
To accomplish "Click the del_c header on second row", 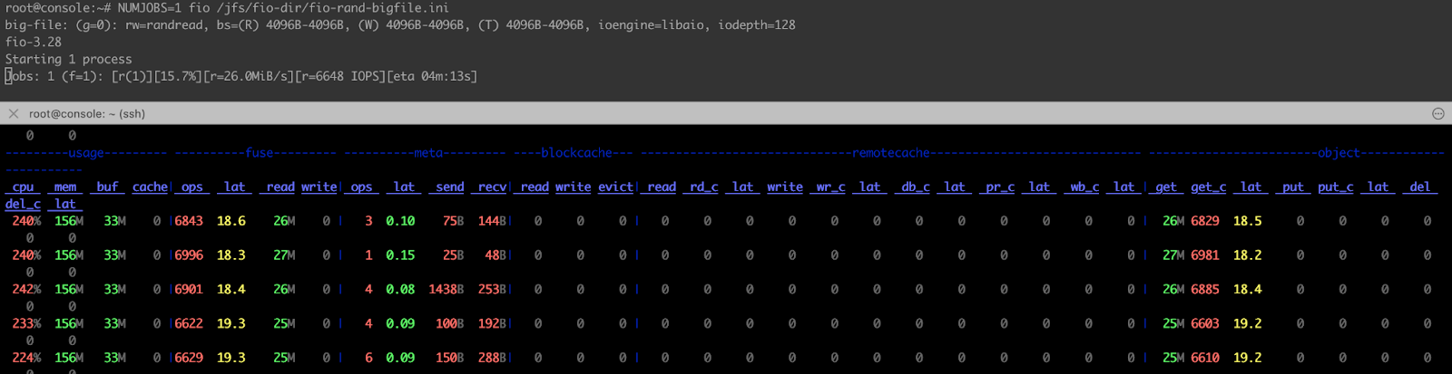I will click(23, 204).
